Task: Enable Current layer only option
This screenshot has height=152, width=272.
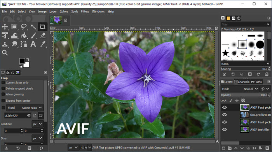Action: point(3,82)
